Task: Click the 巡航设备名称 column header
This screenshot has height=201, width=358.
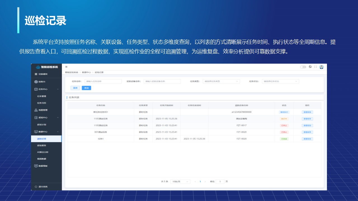Action: (241, 106)
